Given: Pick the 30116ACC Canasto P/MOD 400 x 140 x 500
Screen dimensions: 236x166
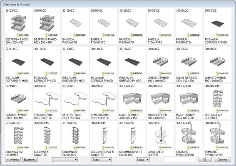Looking at the screenshot, I should click(160, 64).
